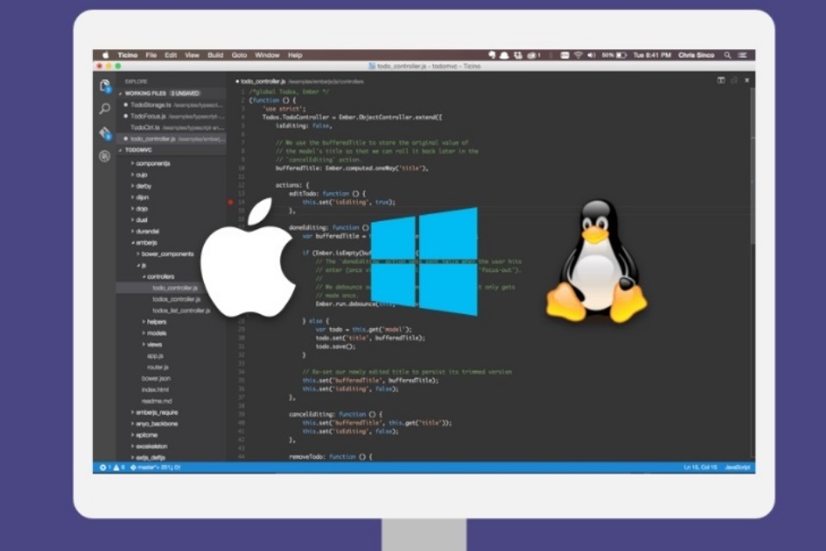
Task: Open todos_controller.js in the tree
Action: 176,299
